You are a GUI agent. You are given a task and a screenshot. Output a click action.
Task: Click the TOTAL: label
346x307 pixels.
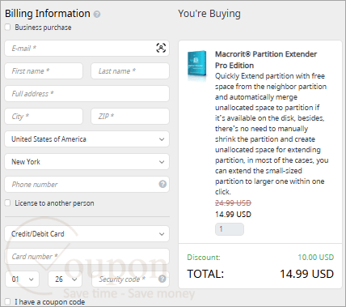tap(205, 274)
